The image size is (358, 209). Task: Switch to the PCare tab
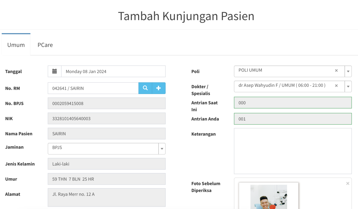pyautogui.click(x=45, y=45)
